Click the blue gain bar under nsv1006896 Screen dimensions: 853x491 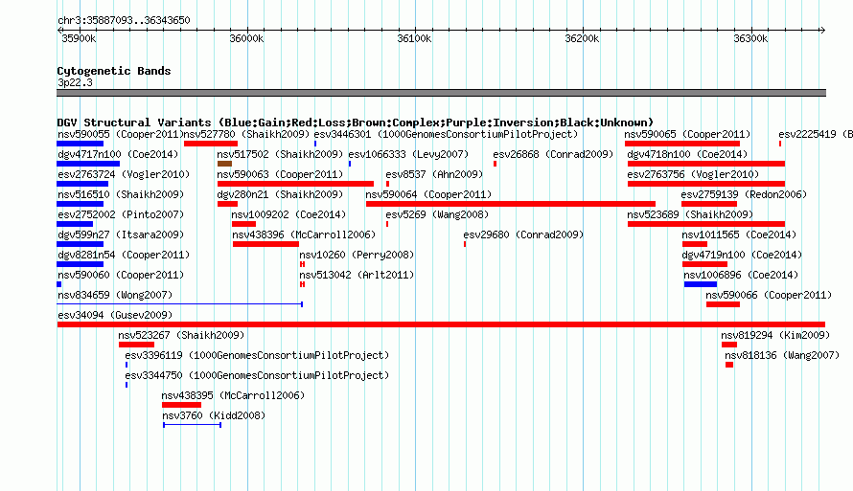(701, 284)
